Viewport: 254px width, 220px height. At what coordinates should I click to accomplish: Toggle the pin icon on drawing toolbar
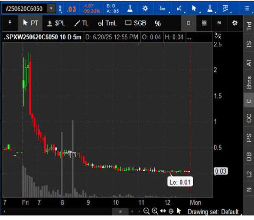[x=10, y=23]
